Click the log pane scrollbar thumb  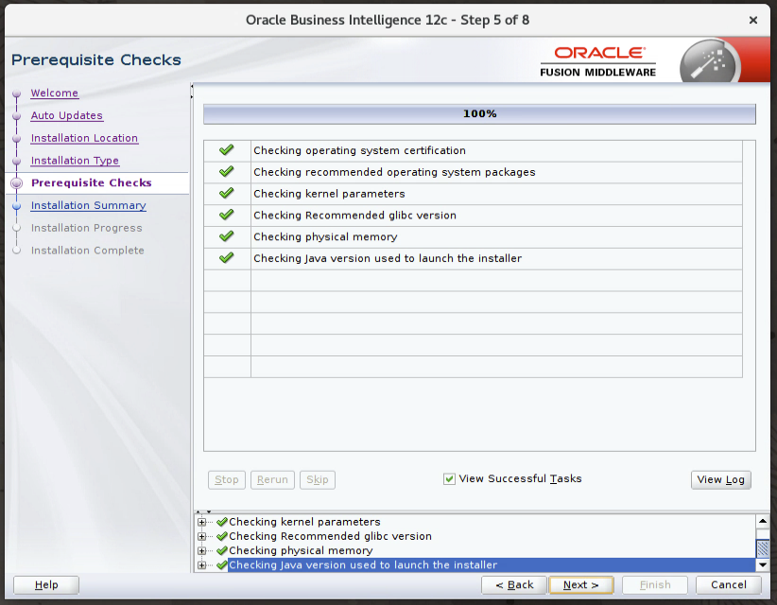tap(763, 548)
